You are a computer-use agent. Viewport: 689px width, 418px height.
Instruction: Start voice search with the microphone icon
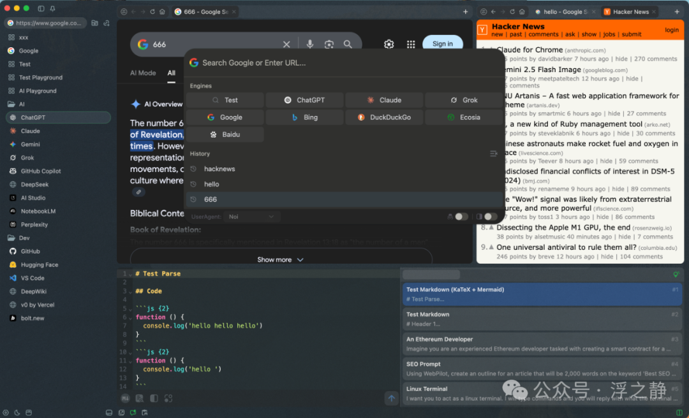(310, 44)
